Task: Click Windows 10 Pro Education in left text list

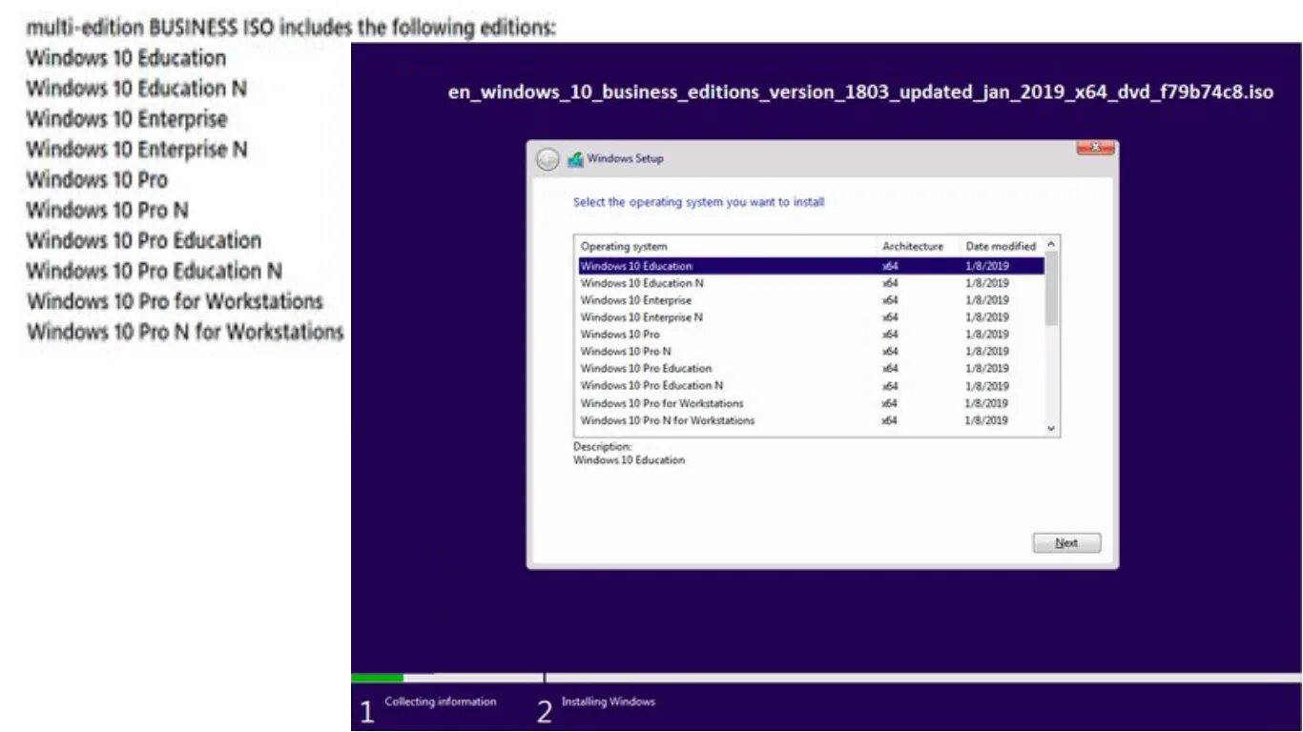Action: (x=144, y=240)
